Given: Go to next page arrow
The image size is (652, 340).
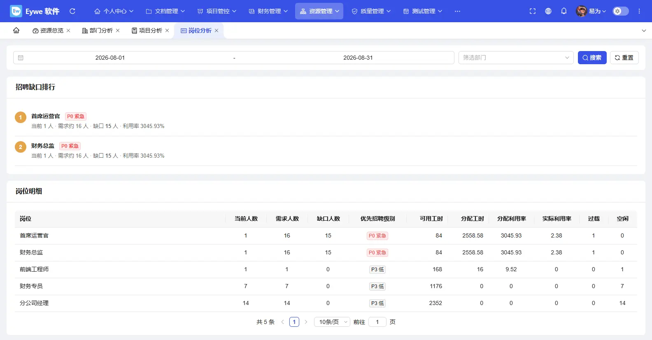Looking at the screenshot, I should tap(306, 322).
